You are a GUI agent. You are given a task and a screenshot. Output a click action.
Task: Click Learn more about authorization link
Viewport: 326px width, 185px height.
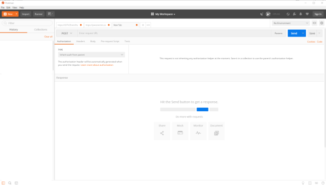(x=97, y=65)
